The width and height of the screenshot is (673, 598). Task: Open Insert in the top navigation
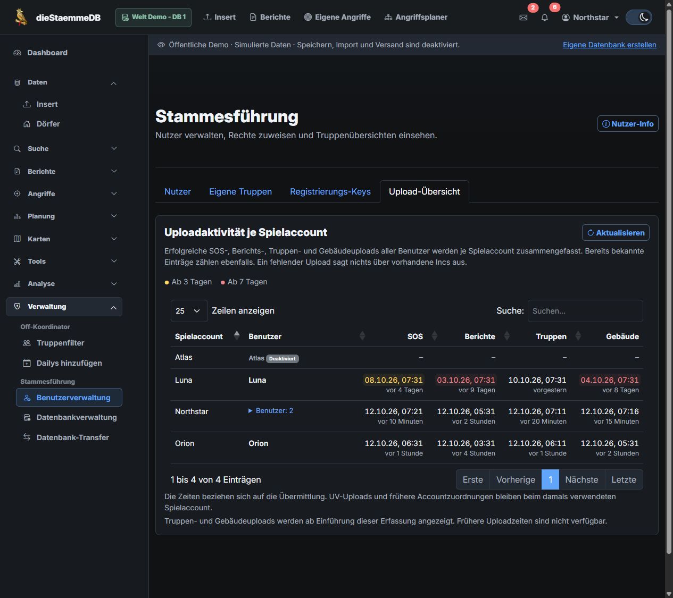tap(219, 17)
